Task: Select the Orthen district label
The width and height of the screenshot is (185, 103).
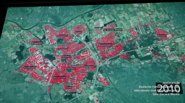Action: pos(66,56)
